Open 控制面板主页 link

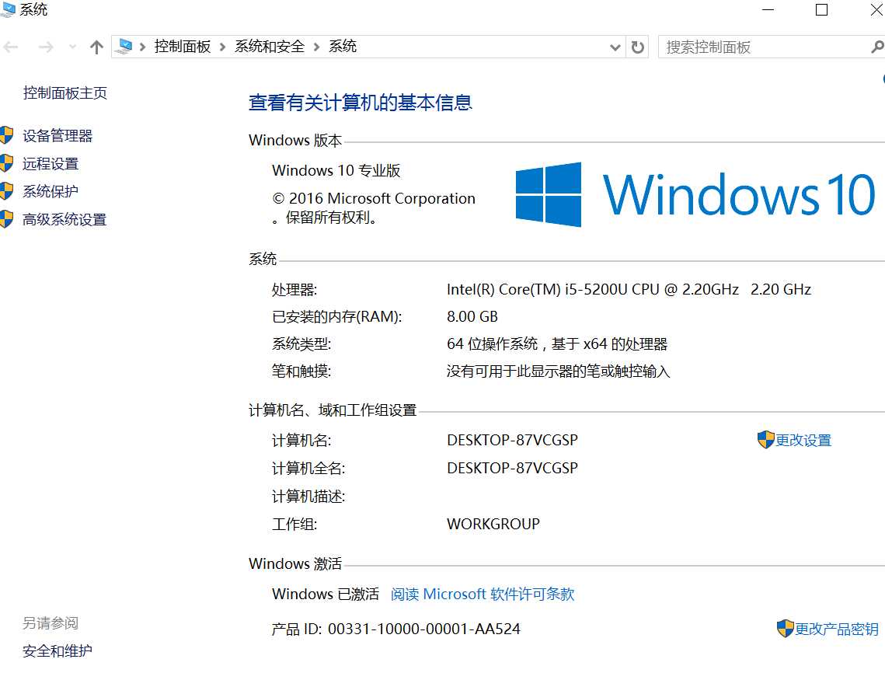65,92
